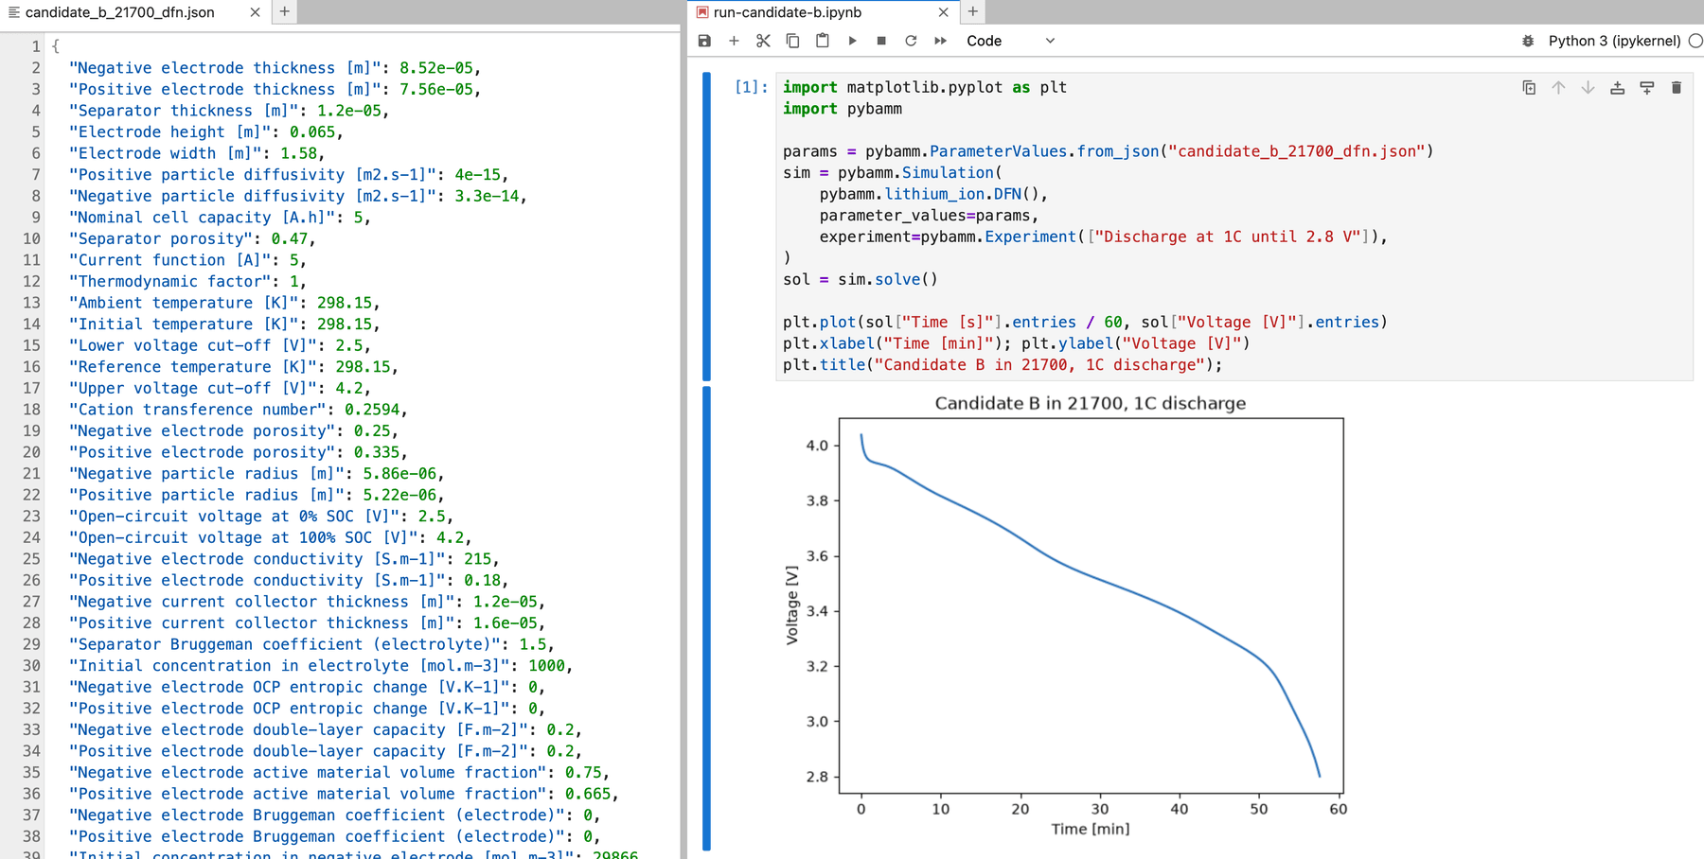Restart the kernel
Screen dimensions: 1704x859
pos(911,41)
